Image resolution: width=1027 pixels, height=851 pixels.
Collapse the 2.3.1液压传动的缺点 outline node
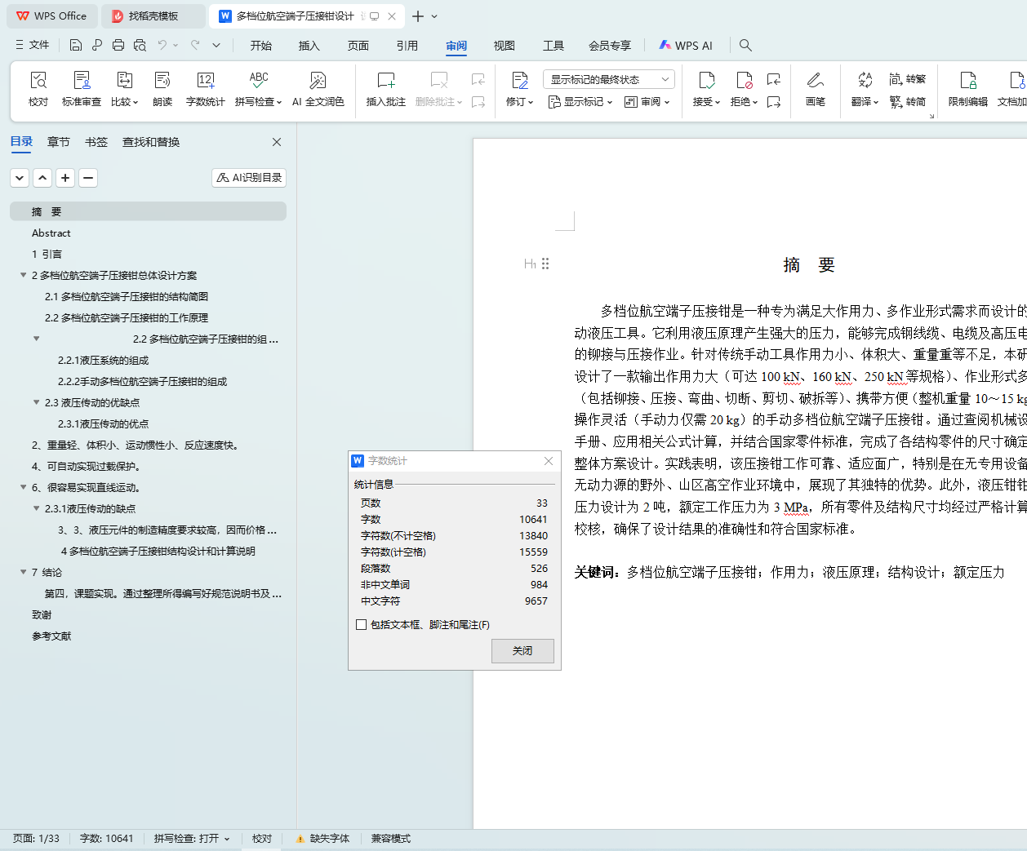(x=36, y=508)
